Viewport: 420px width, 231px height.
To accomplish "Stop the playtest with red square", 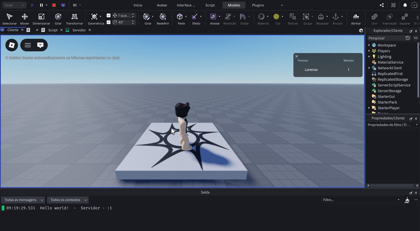I will coord(54,5).
